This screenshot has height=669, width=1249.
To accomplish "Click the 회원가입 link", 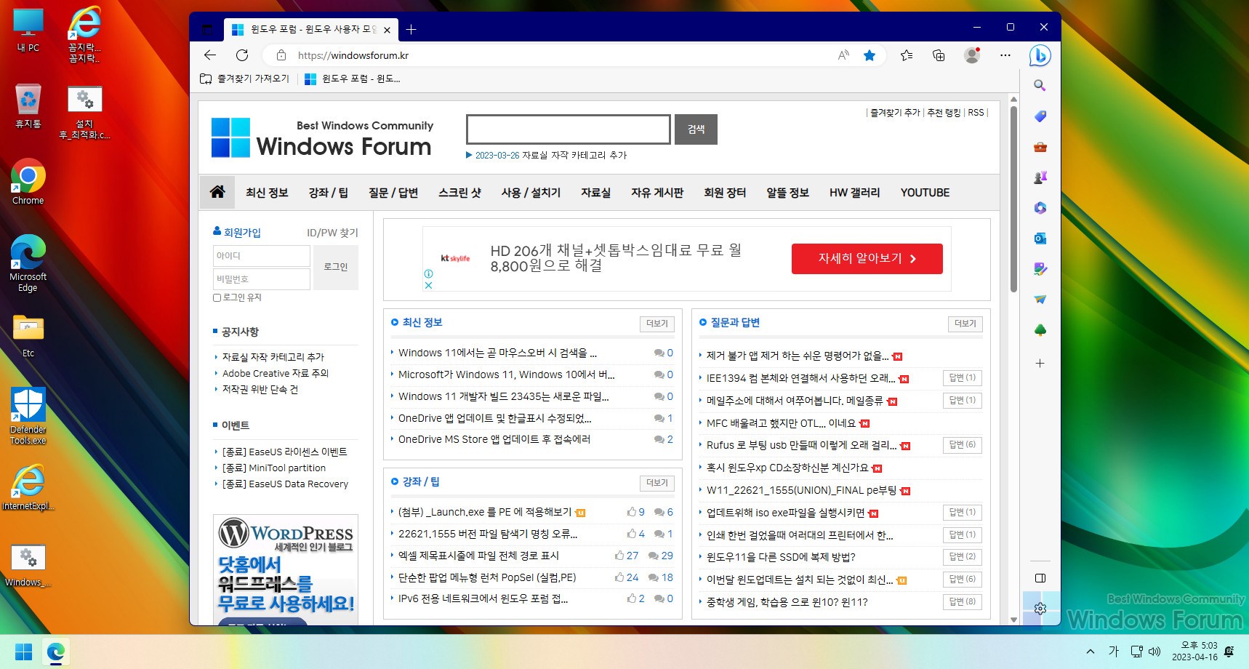I will pyautogui.click(x=242, y=233).
